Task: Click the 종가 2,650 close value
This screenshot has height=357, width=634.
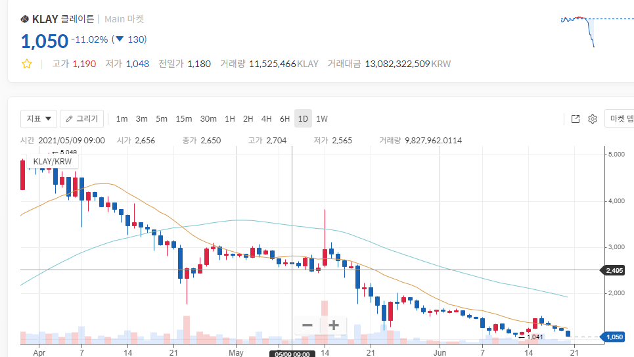Action: click(x=201, y=141)
